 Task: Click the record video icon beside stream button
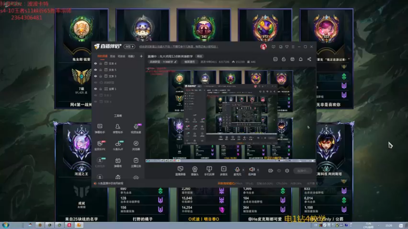(x=271, y=170)
